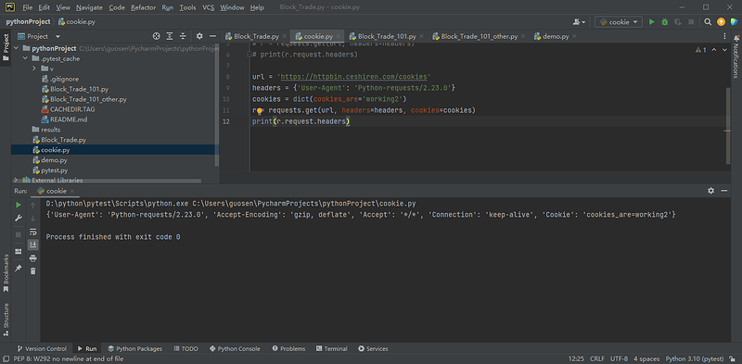Open editor tabs more options menu
Image resolution: width=742 pixels, height=364 pixels.
[724, 36]
